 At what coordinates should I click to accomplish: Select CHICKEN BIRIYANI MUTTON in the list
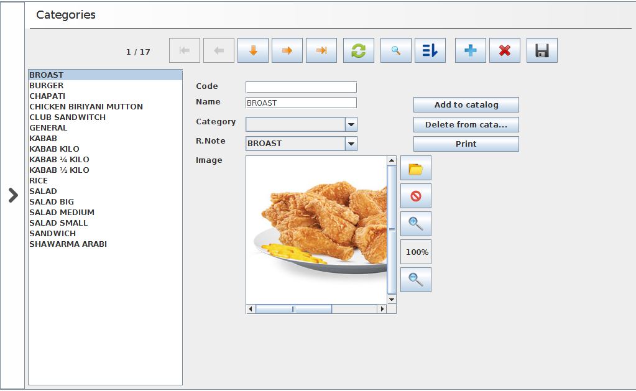coord(86,107)
